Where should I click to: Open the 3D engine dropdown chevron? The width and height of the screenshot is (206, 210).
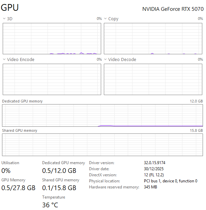pyautogui.click(x=4, y=19)
